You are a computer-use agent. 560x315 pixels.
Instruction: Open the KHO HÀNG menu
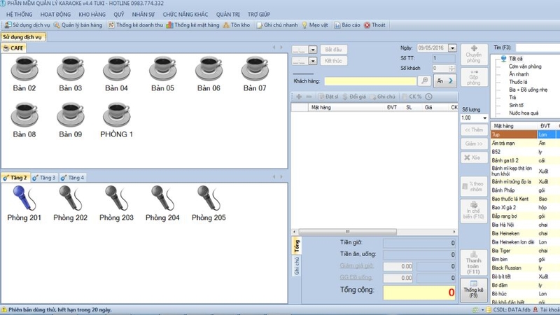(x=93, y=13)
